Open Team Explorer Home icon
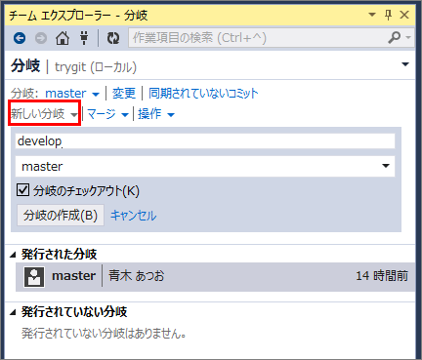 (63, 38)
